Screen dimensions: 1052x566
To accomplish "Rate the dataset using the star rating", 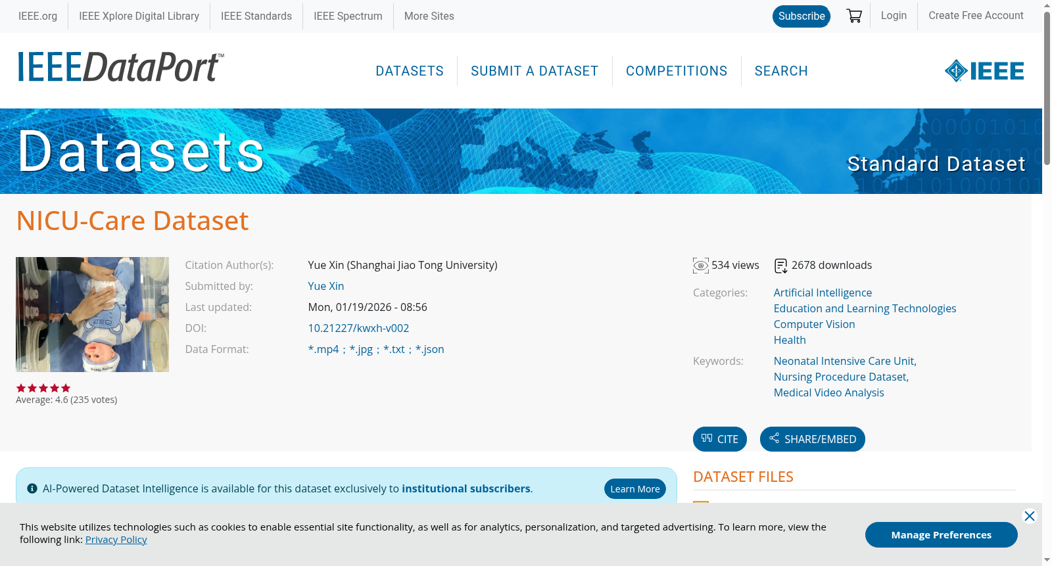I will pos(43,388).
